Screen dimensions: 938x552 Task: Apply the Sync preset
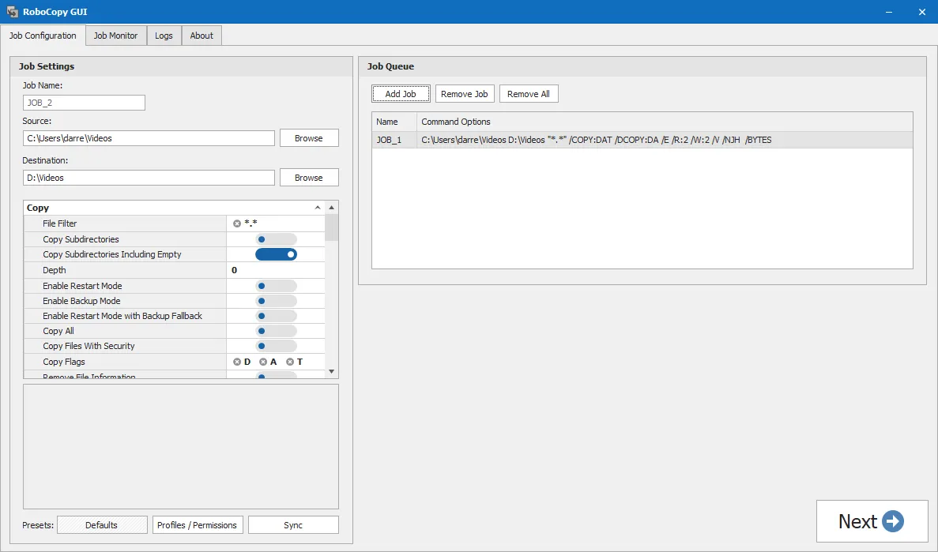click(x=292, y=524)
